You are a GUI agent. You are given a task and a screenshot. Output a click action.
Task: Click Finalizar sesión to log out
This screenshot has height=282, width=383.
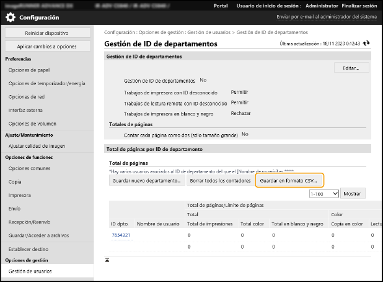[x=359, y=5]
